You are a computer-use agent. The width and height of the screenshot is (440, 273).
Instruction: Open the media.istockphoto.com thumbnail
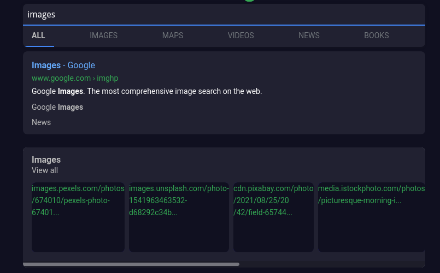click(371, 217)
